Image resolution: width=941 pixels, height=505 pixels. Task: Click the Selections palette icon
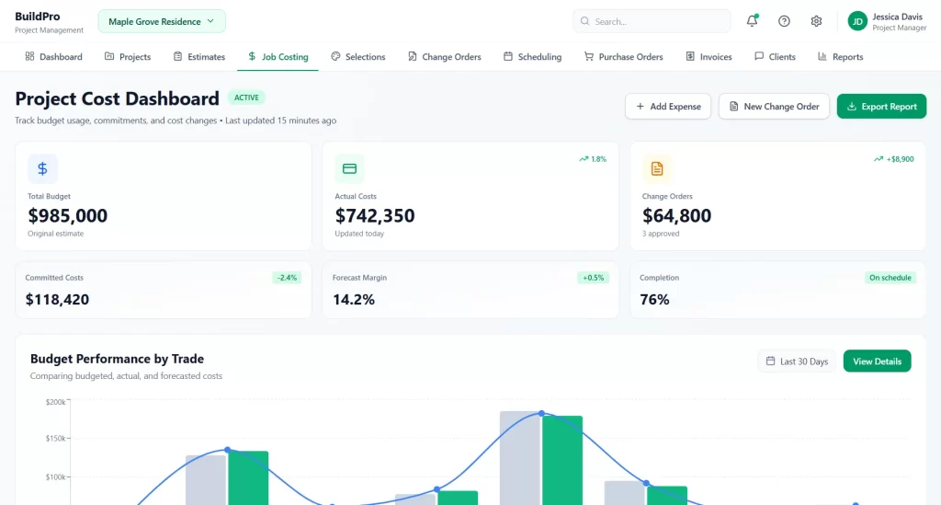[335, 56]
